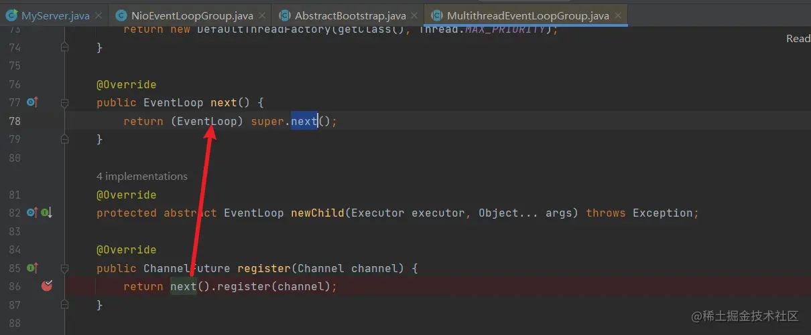
Task: Click the implements gutter icon on line 85
Action: [x=32, y=268]
